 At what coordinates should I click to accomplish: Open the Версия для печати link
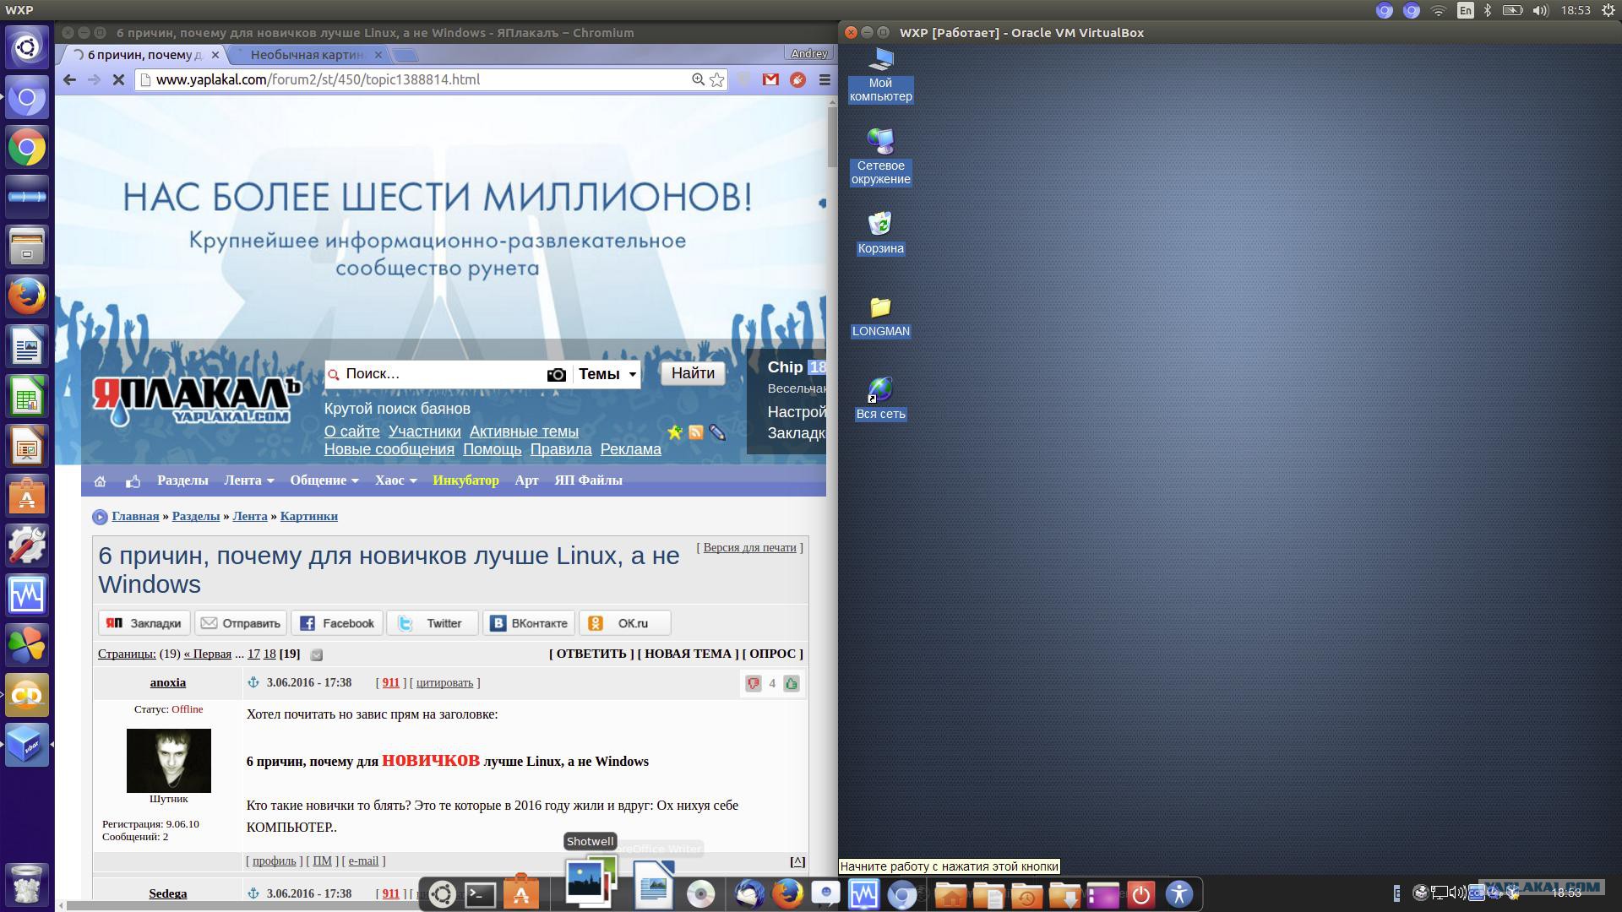tap(750, 547)
